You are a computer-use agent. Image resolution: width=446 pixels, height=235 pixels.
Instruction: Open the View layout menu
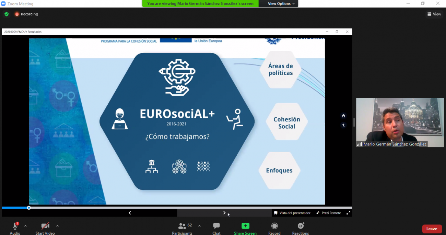[434, 14]
